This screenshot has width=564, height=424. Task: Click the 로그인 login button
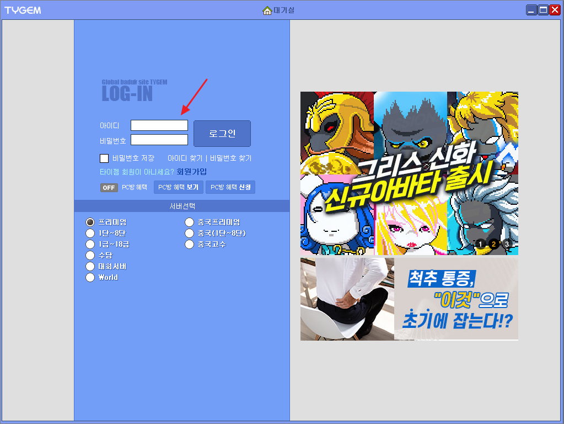point(222,133)
